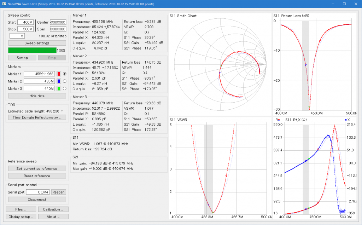
Task: Select the Marker 3 radio button
Action: click(x=64, y=88)
